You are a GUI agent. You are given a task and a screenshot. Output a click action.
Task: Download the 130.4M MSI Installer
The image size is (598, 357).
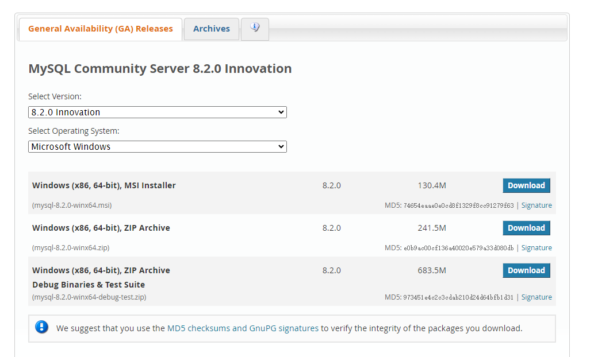(526, 185)
